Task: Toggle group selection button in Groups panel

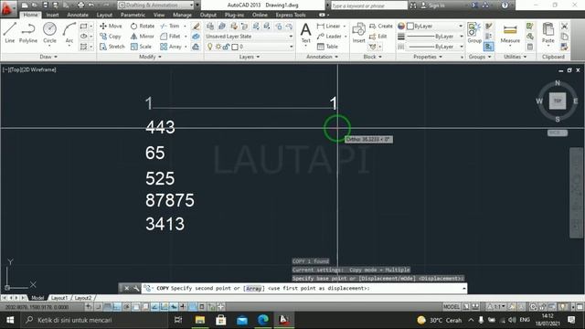Action: click(x=488, y=47)
